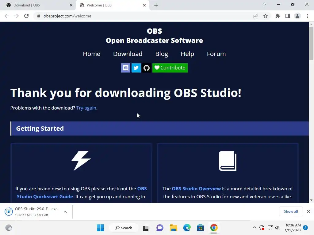Open the Chrome three-dot menu

pos(307,16)
